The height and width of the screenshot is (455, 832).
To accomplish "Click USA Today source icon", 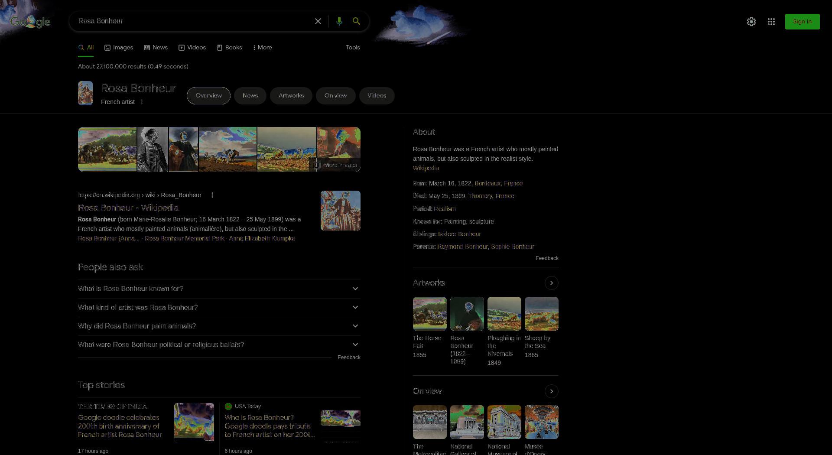I will click(x=228, y=406).
